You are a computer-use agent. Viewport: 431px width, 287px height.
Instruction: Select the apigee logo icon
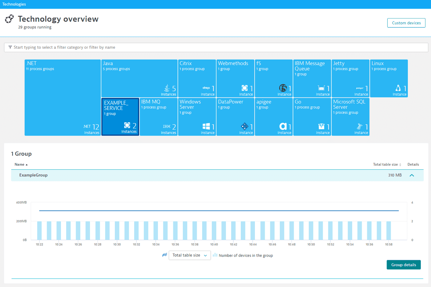pyautogui.click(x=284, y=126)
